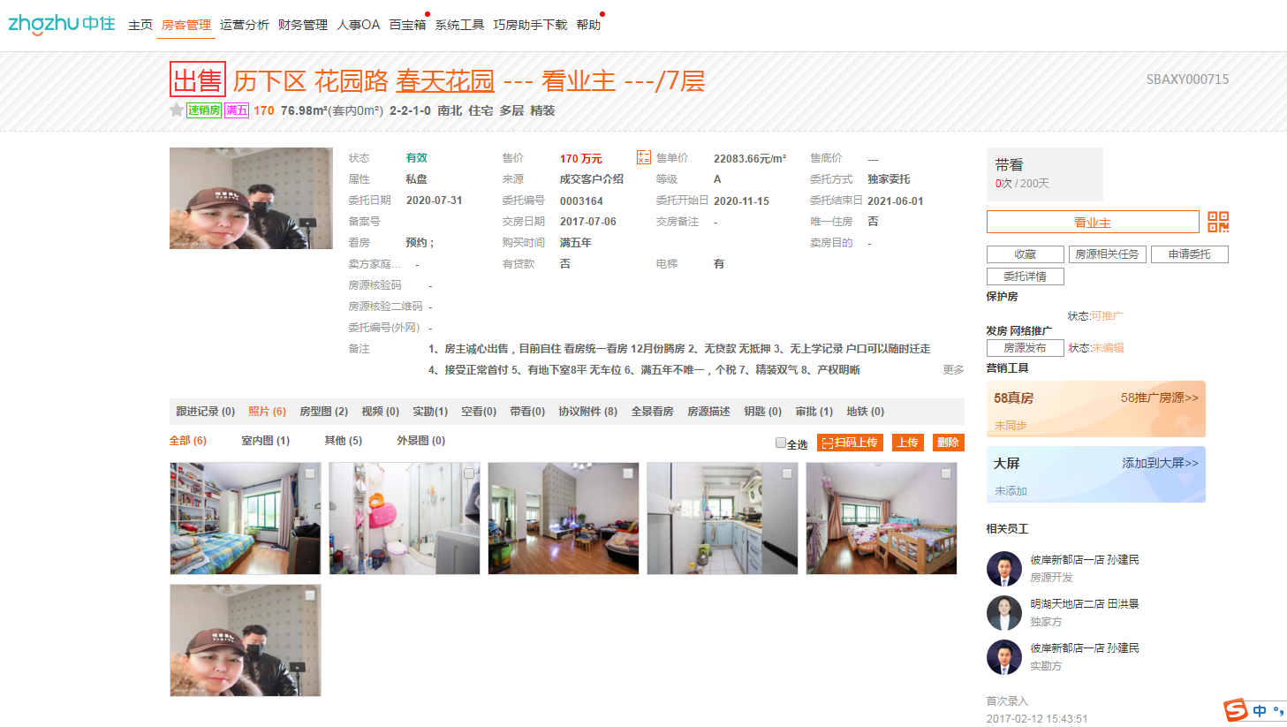Click the calculator icon next to 售单价

(x=644, y=157)
